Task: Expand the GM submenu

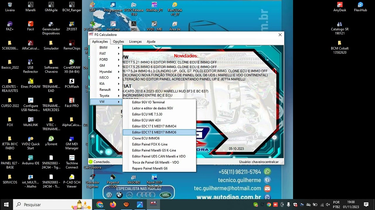Action: click(106, 66)
